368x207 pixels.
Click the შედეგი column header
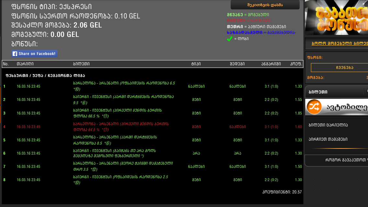click(x=237, y=64)
